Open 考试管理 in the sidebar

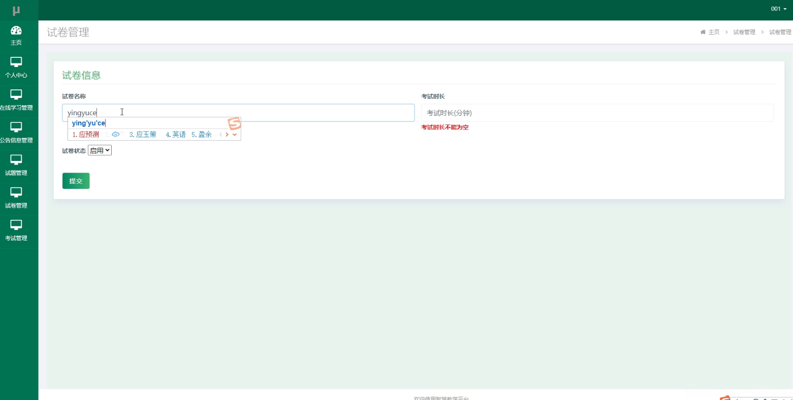(16, 231)
